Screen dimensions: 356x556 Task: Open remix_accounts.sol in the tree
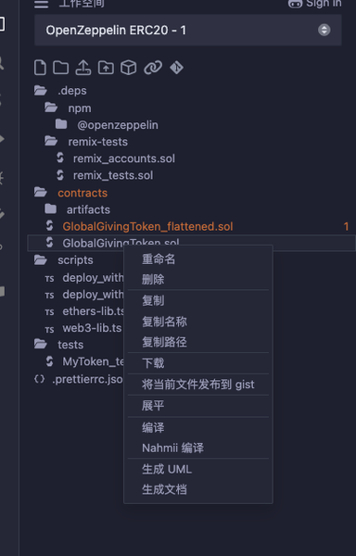[x=124, y=158]
